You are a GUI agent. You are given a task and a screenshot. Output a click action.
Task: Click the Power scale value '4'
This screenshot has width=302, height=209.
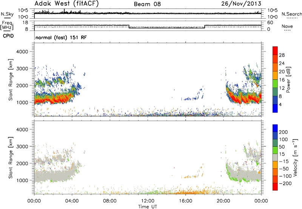pyautogui.click(x=280, y=104)
